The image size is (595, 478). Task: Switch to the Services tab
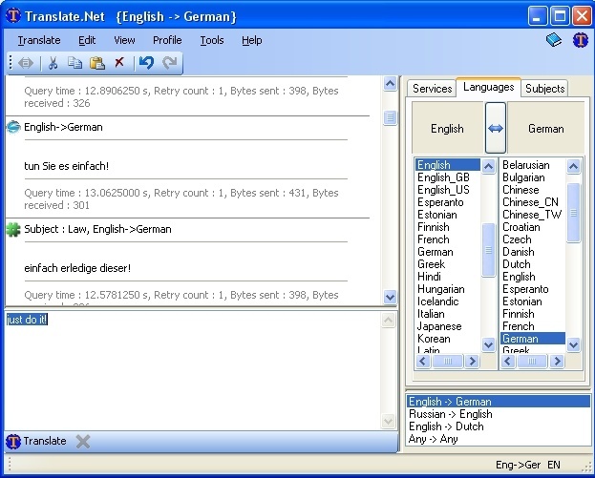(x=433, y=89)
